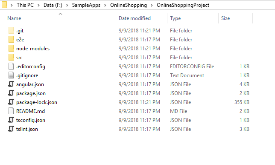The width and height of the screenshot is (275, 165).
Task: Select the e2e folder icon
Action: [11, 39]
